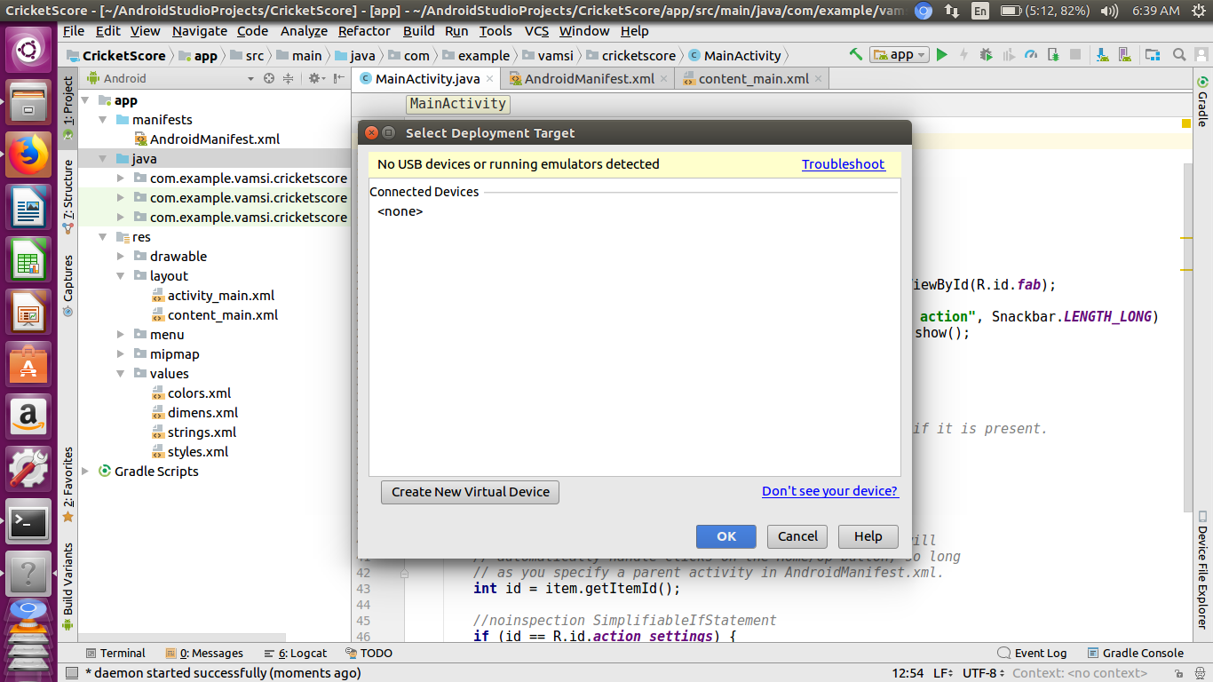This screenshot has height=682, width=1213.
Task: Collapse all icon in Project panel
Action: pos(288,78)
